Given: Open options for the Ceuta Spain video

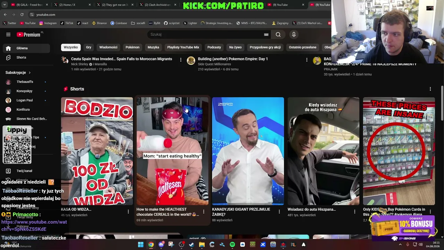Looking at the screenshot, I should (181, 60).
